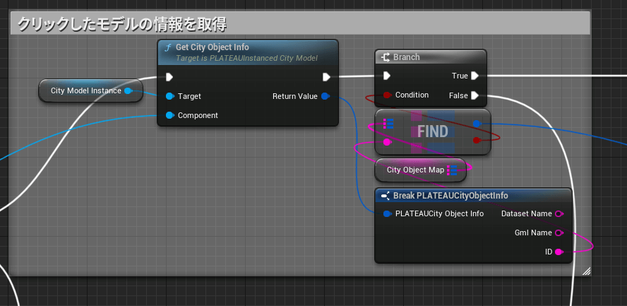The width and height of the screenshot is (627, 306).
Task: Click the City Model Instance output pin
Action: (x=128, y=90)
